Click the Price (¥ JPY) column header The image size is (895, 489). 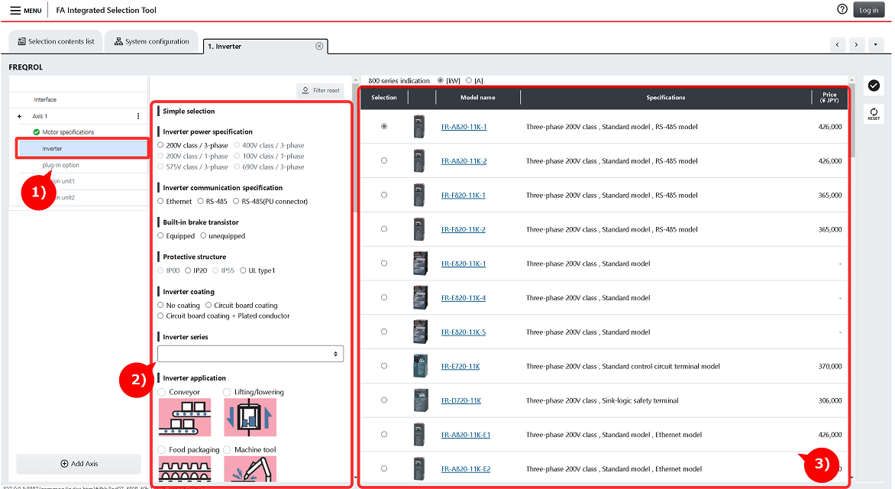[x=829, y=98]
